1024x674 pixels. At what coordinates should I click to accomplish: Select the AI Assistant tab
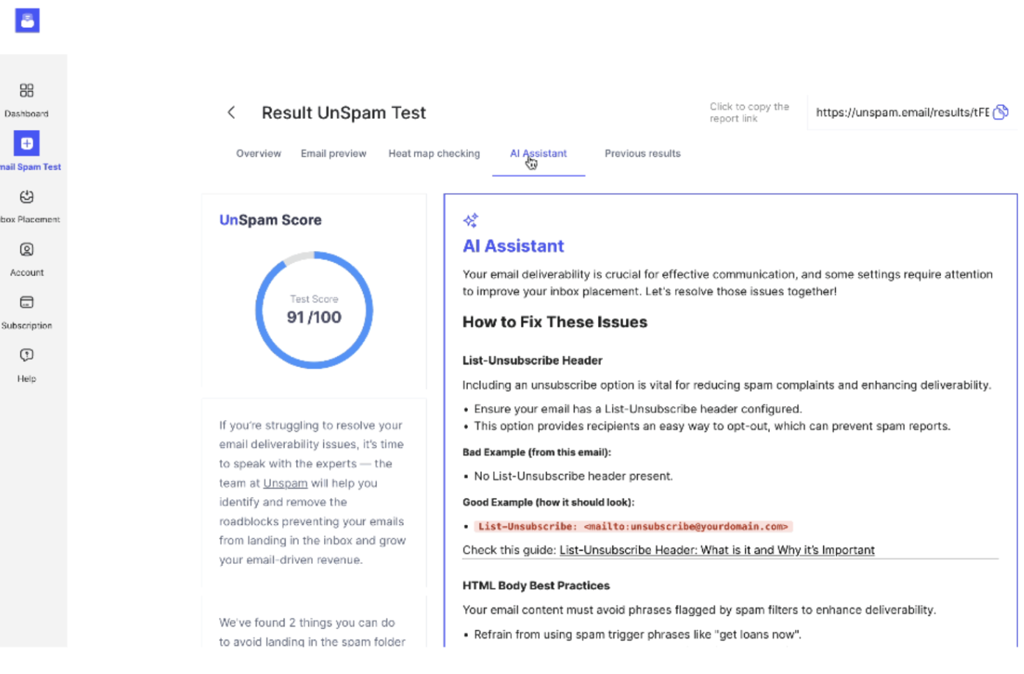tap(538, 153)
